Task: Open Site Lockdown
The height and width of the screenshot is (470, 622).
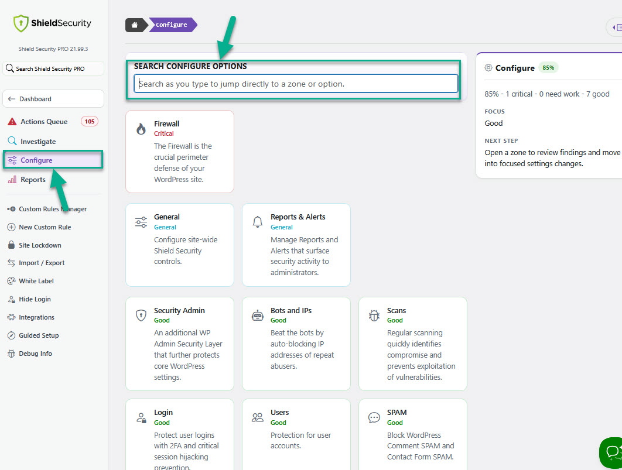Action: [x=40, y=245]
